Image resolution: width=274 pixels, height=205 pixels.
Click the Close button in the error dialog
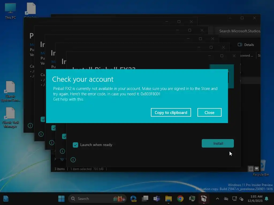[x=209, y=112]
